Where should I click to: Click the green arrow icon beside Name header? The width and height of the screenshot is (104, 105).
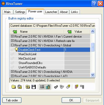pos(15,32)
